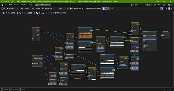The width and height of the screenshot is (174, 91).
Task: Toggle Clamp checkbox in Ping-Pong node
Action: tap(61, 82)
